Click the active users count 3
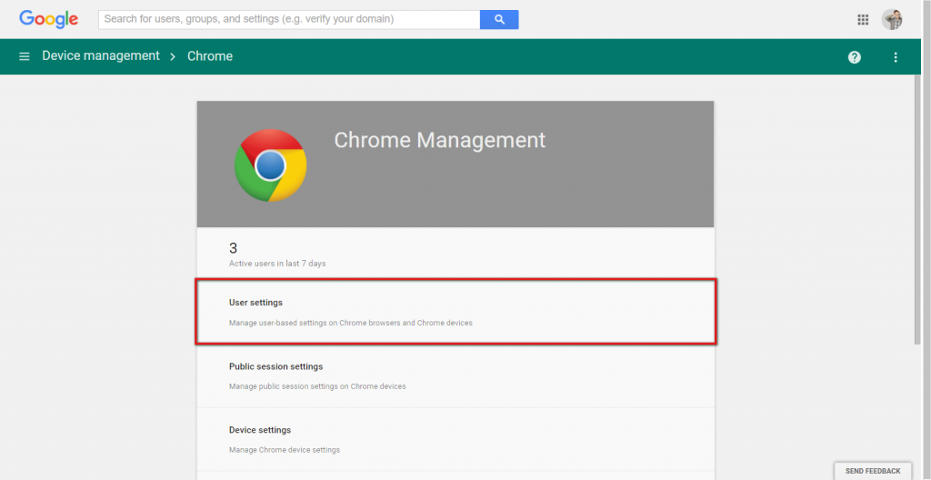The height and width of the screenshot is (480, 931). click(x=234, y=248)
